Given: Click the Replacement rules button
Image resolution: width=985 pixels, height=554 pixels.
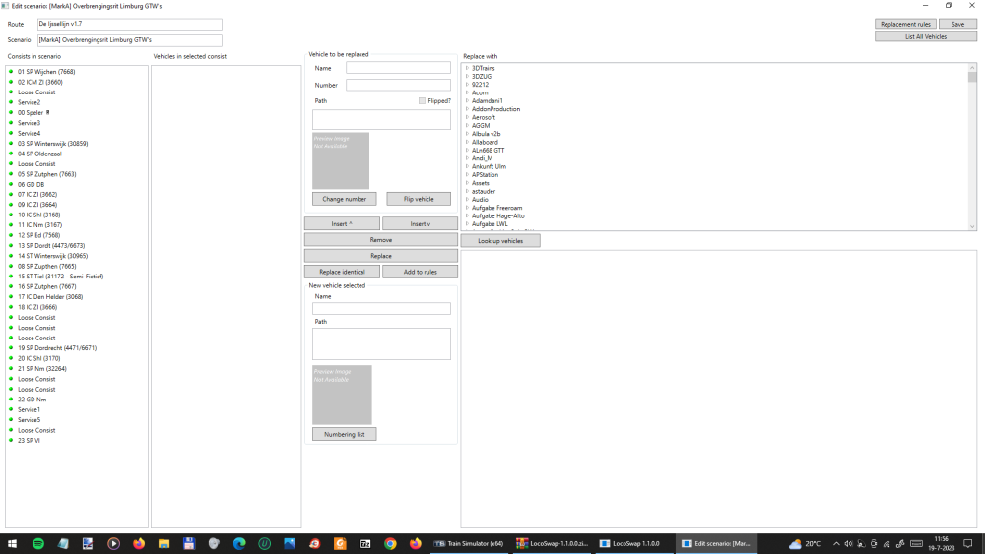Looking at the screenshot, I should 904,24.
